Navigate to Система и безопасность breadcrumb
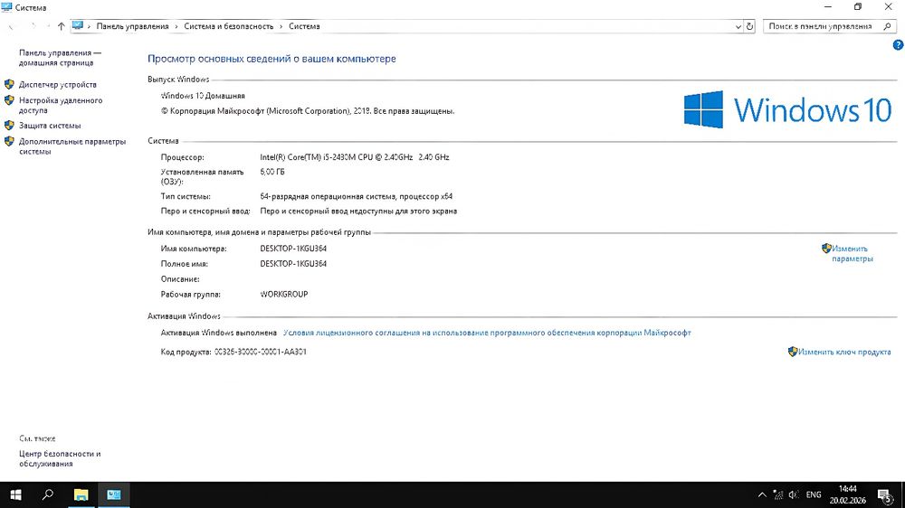The width and height of the screenshot is (905, 508). tap(229, 26)
